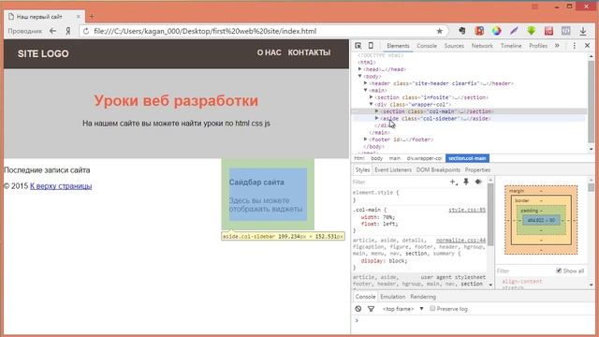The image size is (599, 337).
Task: Click the Styles filter input
Action: point(400,182)
